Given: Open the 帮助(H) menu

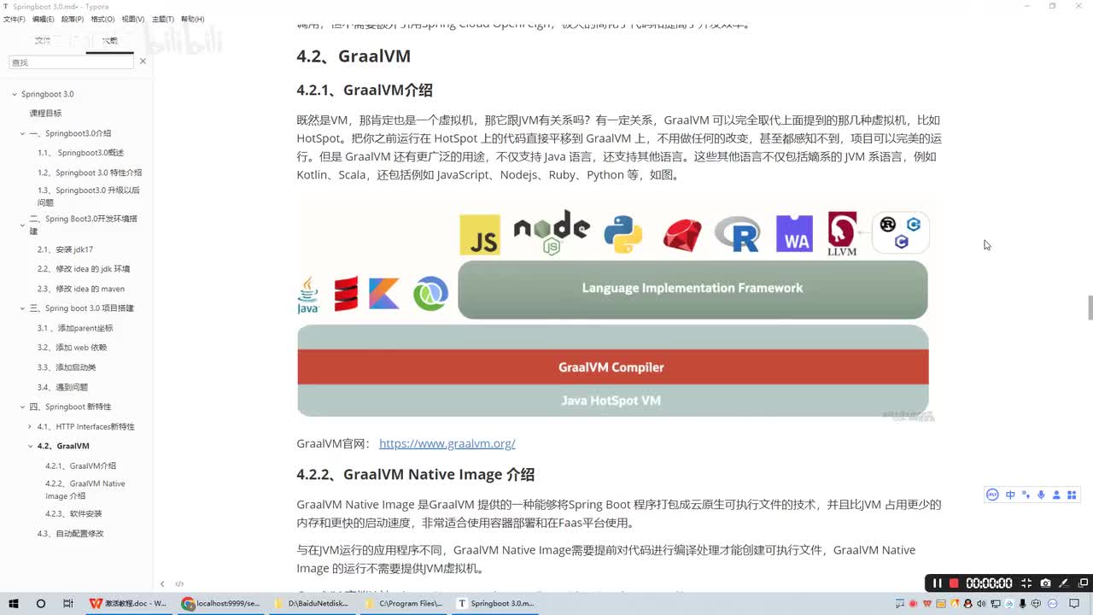Looking at the screenshot, I should (x=193, y=19).
